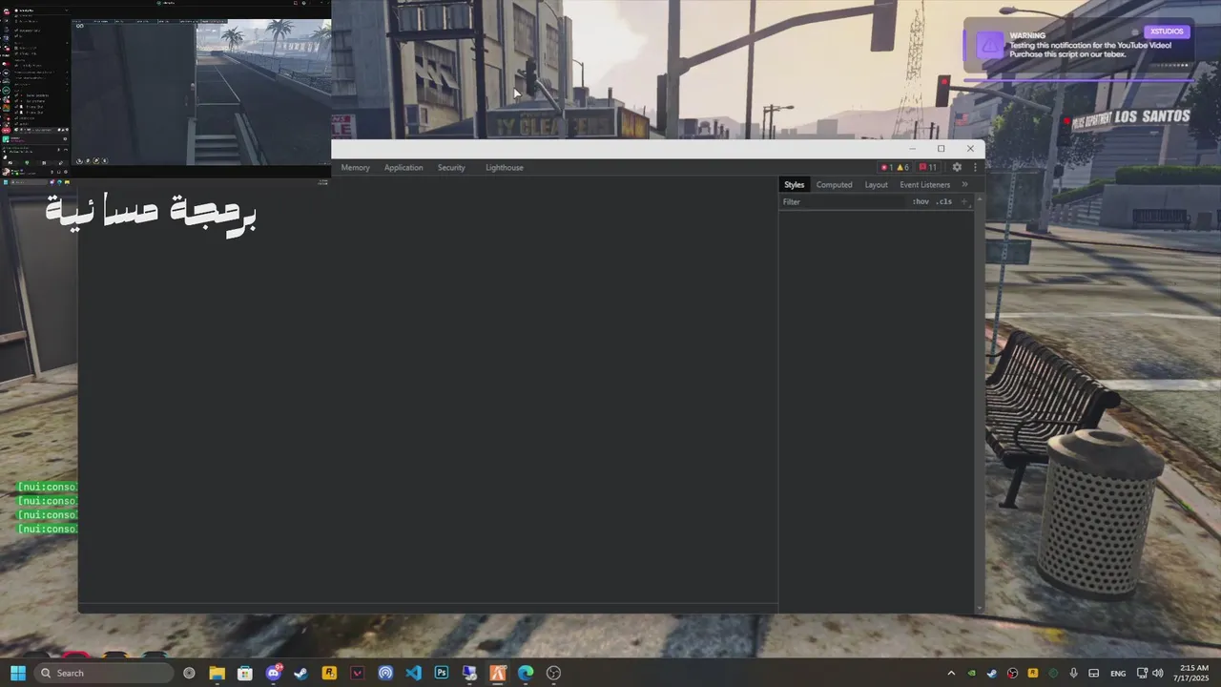The height and width of the screenshot is (687, 1221).
Task: Open the 11 issues counter
Action: pos(928,168)
